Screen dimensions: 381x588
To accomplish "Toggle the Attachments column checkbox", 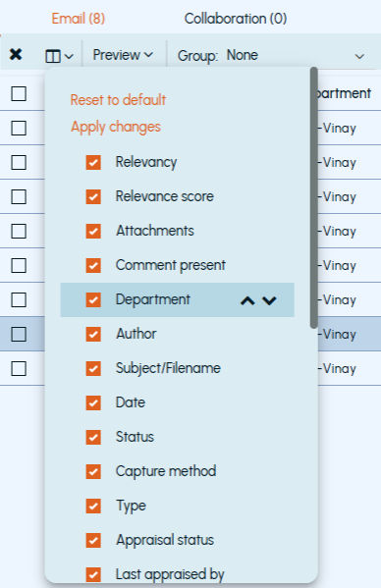I will (93, 232).
